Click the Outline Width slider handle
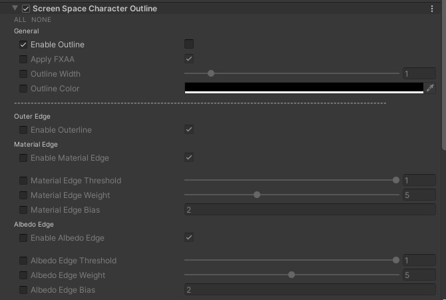Image resolution: width=446 pixels, height=300 pixels. coord(211,74)
